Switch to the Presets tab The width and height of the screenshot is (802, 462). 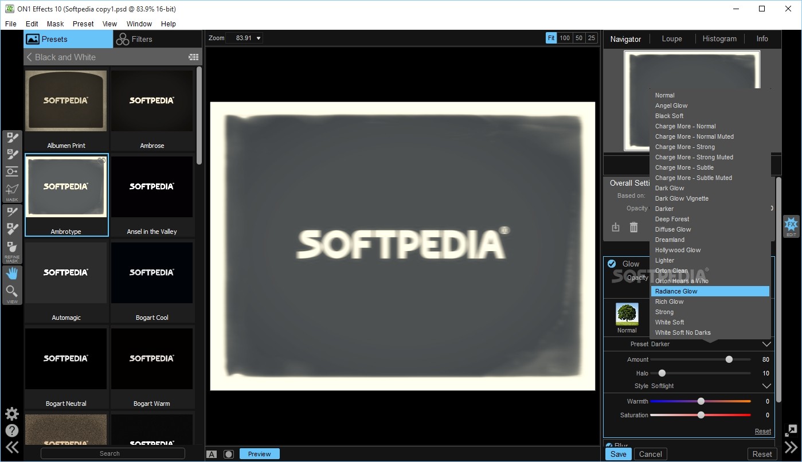pos(68,39)
